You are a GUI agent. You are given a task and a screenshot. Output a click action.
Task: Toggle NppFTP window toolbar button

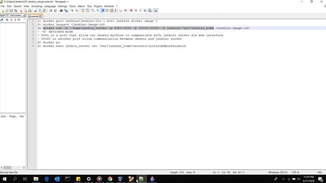pyautogui.click(x=155, y=11)
